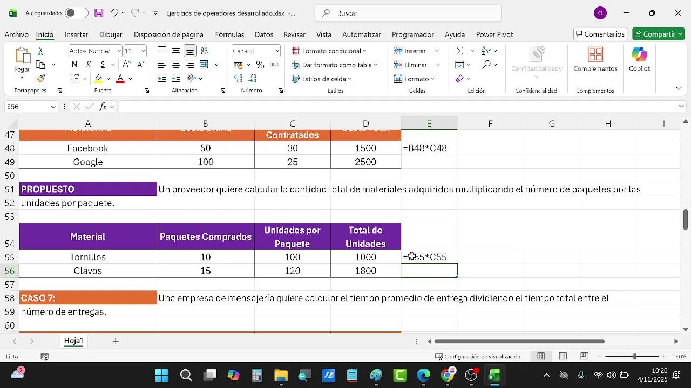Click the zoom slider handle

[634, 356]
